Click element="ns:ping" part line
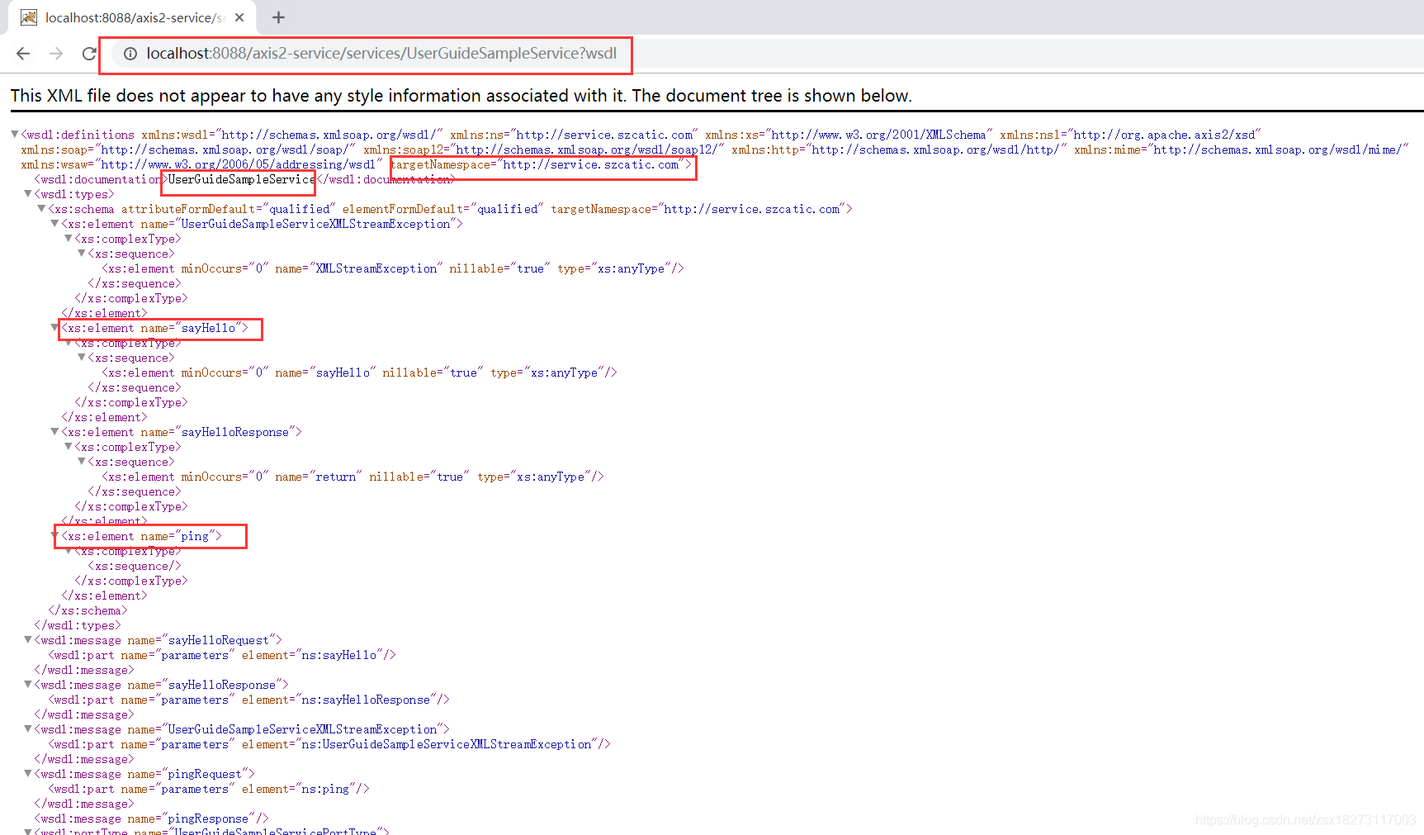Image resolution: width=1424 pixels, height=835 pixels. (x=209, y=789)
